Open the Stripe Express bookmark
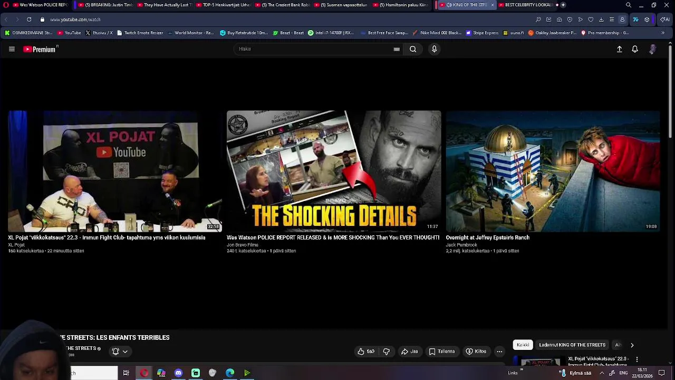Screen dimensions: 675x380 pos(482,33)
